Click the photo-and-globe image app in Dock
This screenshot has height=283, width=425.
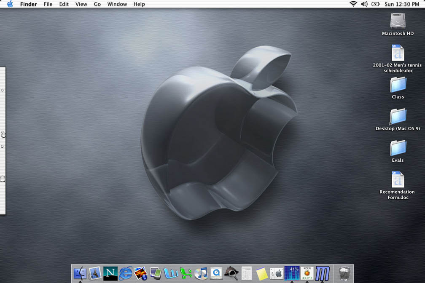pos(141,273)
